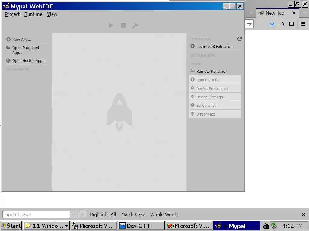
Task: Select Install ADB Extension
Action: tap(215, 46)
